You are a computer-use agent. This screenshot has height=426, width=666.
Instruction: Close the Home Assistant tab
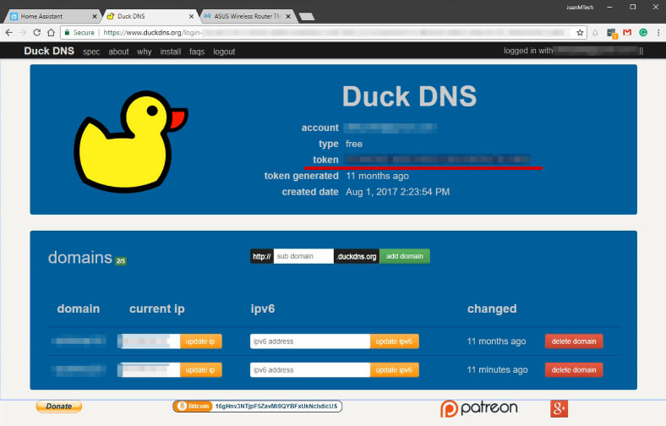[x=95, y=16]
